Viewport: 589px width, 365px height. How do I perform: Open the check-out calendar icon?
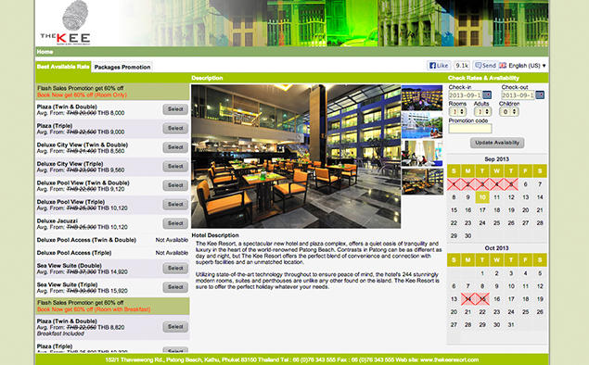pos(540,94)
